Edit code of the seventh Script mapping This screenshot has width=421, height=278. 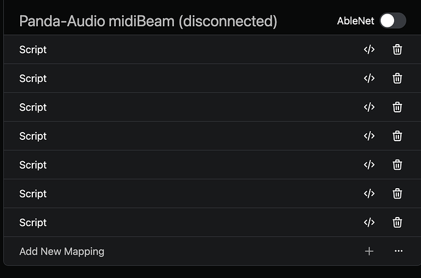click(x=369, y=222)
